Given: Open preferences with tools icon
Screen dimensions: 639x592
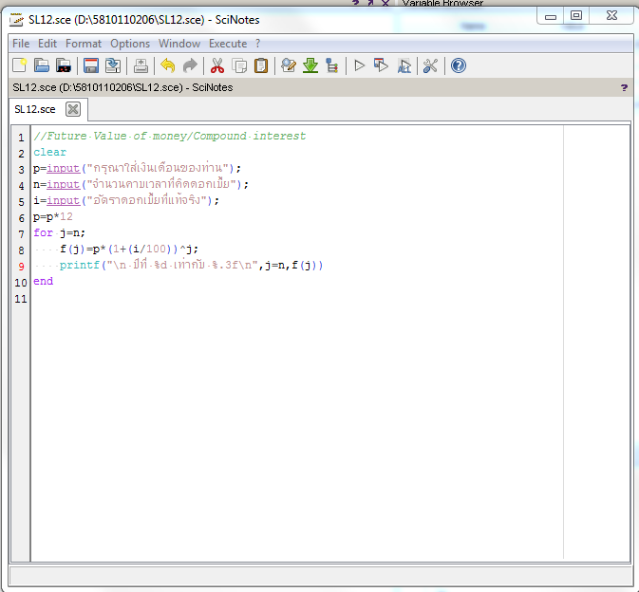Looking at the screenshot, I should [x=431, y=65].
